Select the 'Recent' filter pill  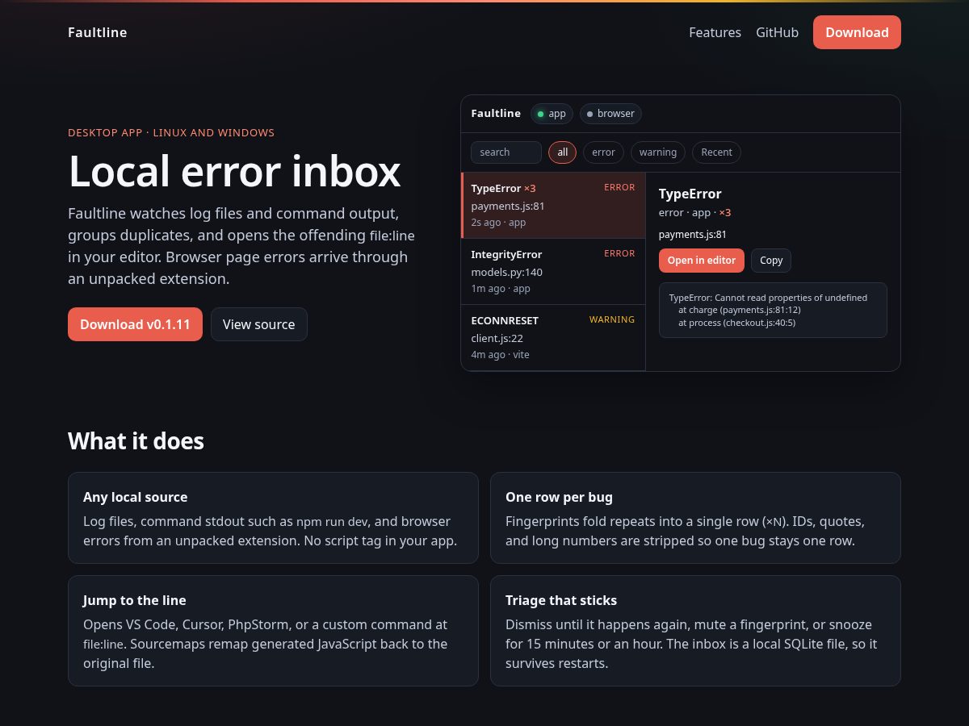[x=716, y=152]
